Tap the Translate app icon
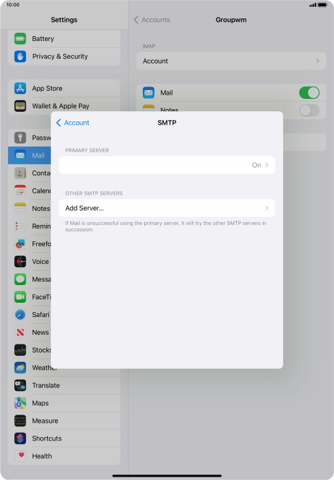 click(x=20, y=385)
